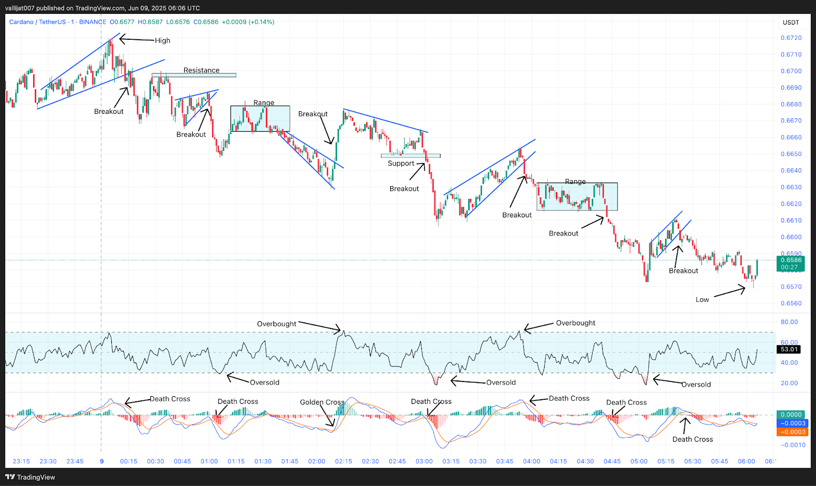Click the orange signal value tag -0.0003
This screenshot has width=816, height=486.
coord(793,432)
